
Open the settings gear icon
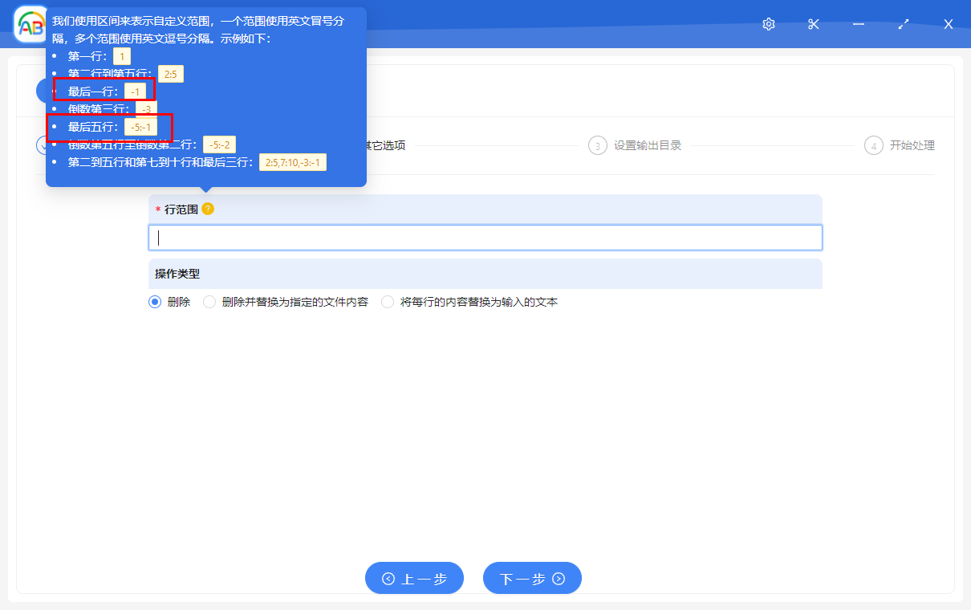tap(768, 24)
